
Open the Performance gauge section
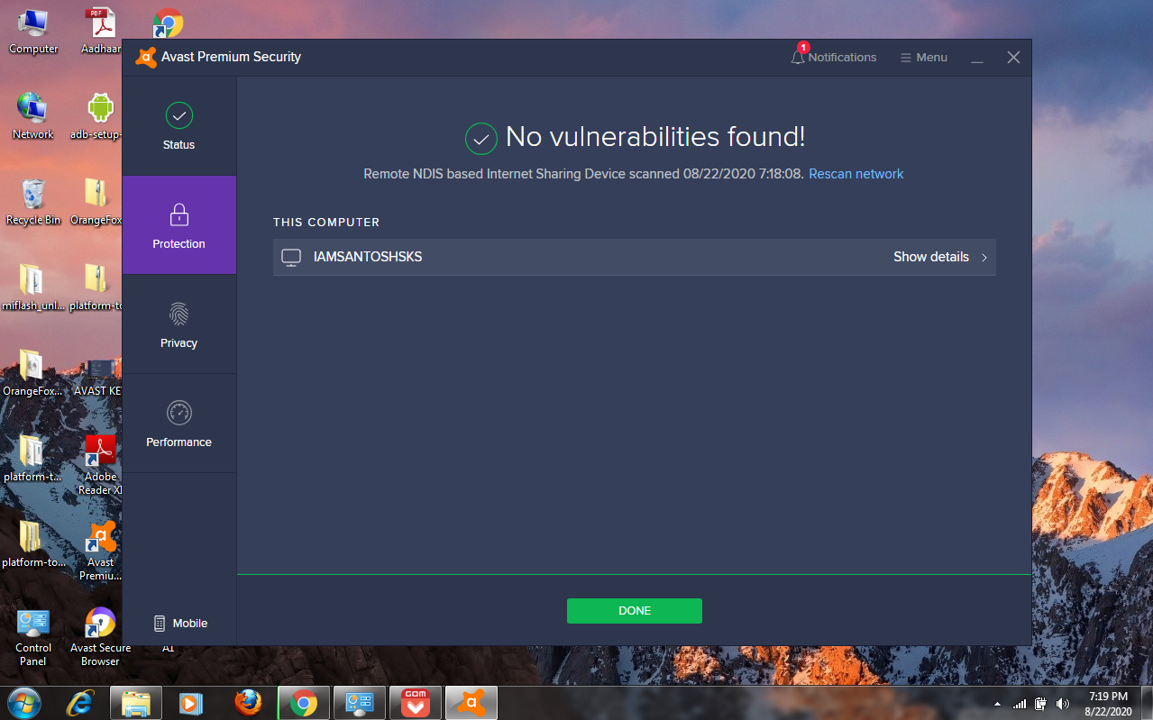pyautogui.click(x=178, y=424)
